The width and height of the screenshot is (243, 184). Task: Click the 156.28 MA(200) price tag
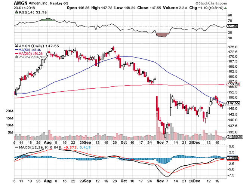pyautogui.click(x=233, y=84)
